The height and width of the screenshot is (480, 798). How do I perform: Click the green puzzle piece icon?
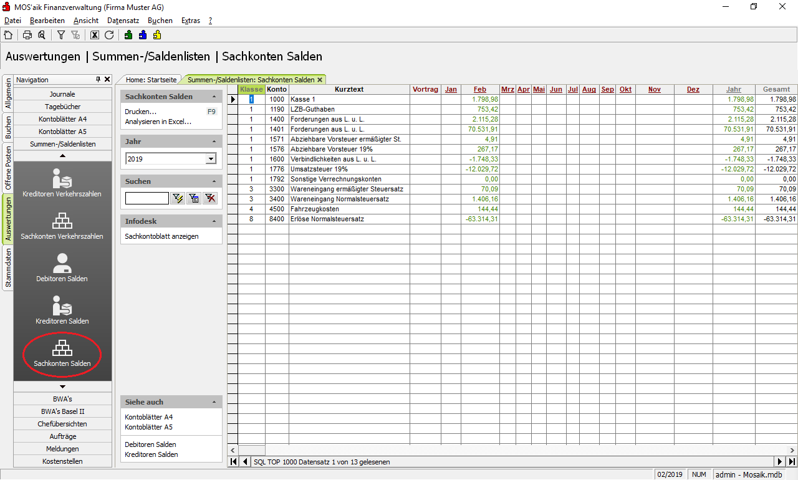point(128,35)
